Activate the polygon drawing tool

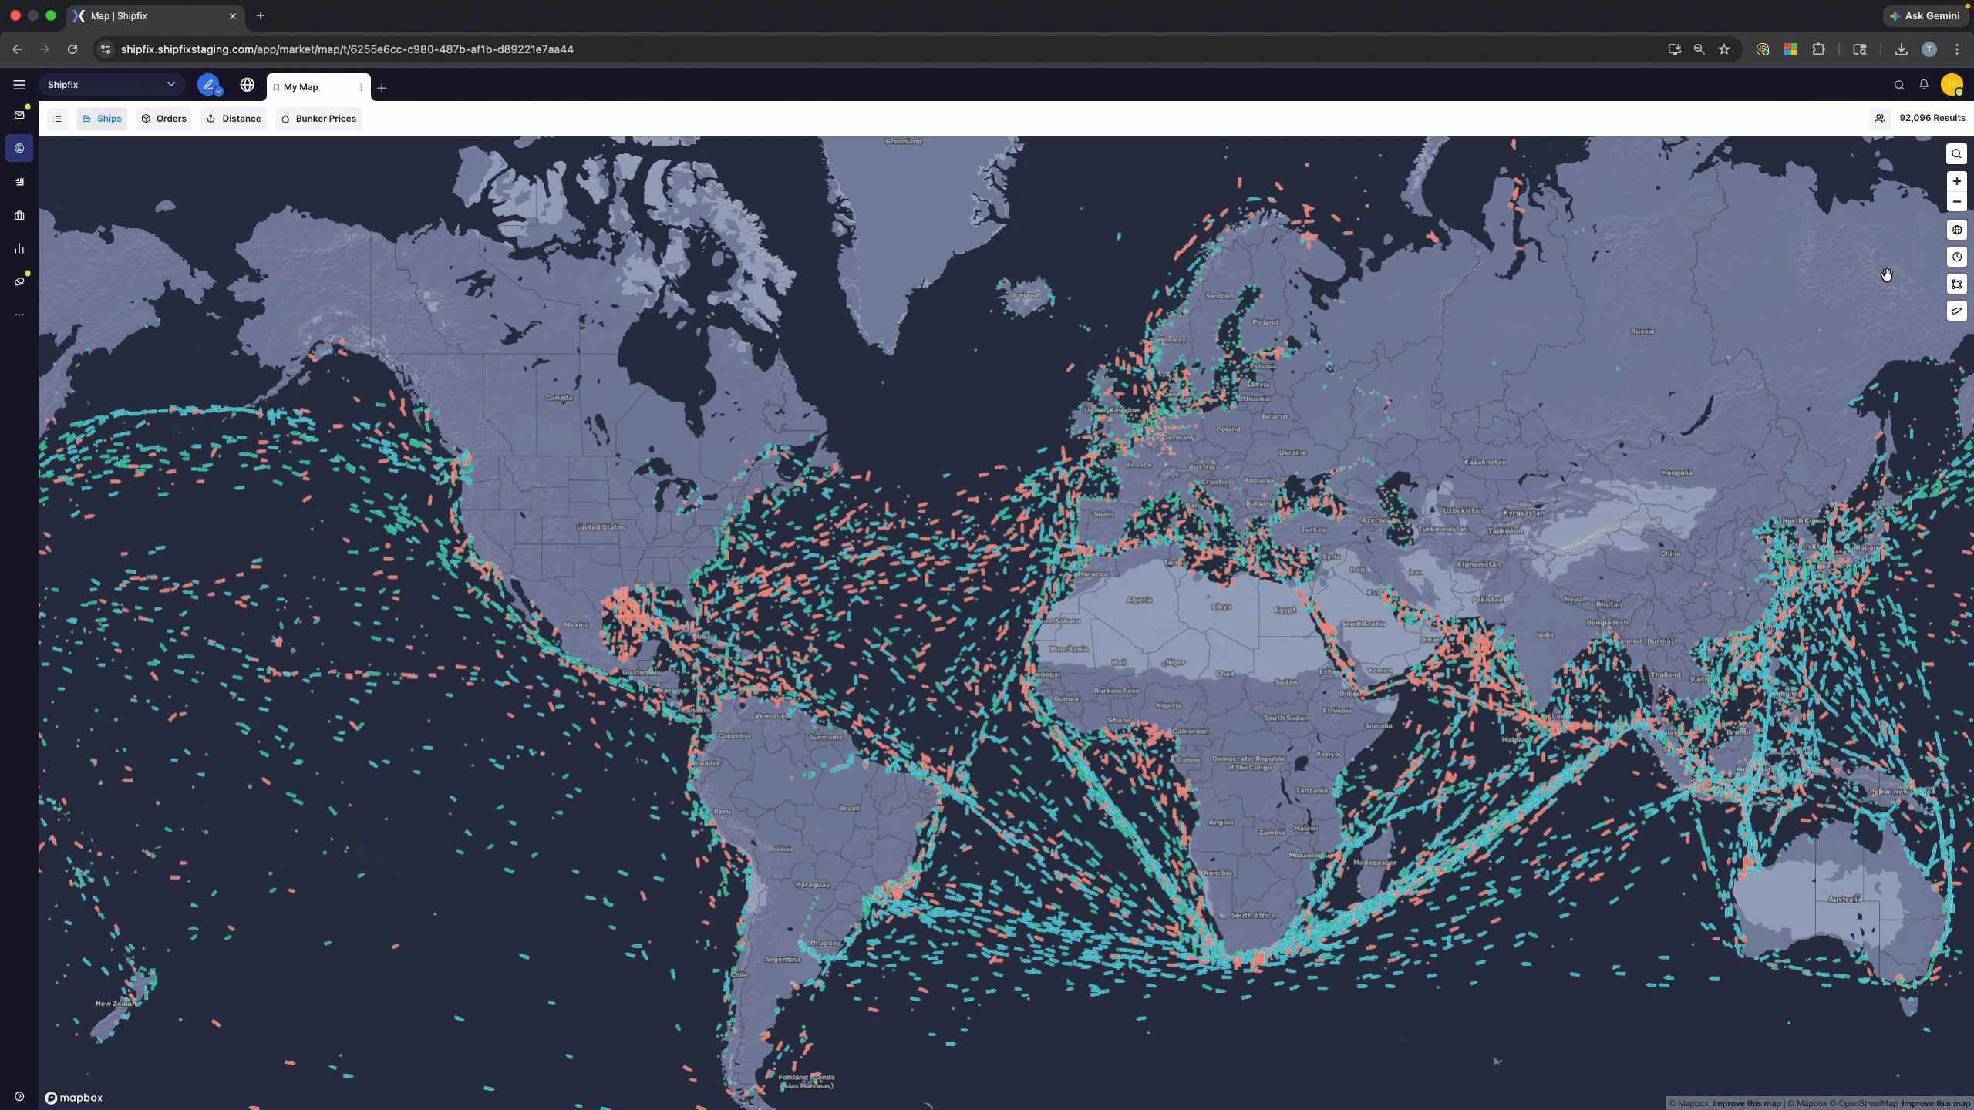(1957, 284)
